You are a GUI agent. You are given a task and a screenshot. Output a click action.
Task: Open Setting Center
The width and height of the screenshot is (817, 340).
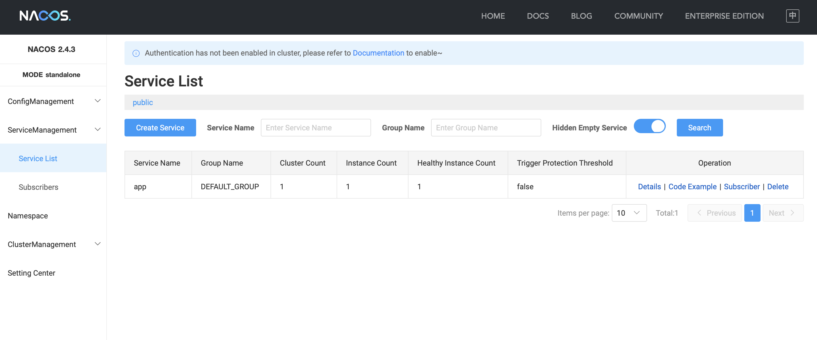click(53, 273)
